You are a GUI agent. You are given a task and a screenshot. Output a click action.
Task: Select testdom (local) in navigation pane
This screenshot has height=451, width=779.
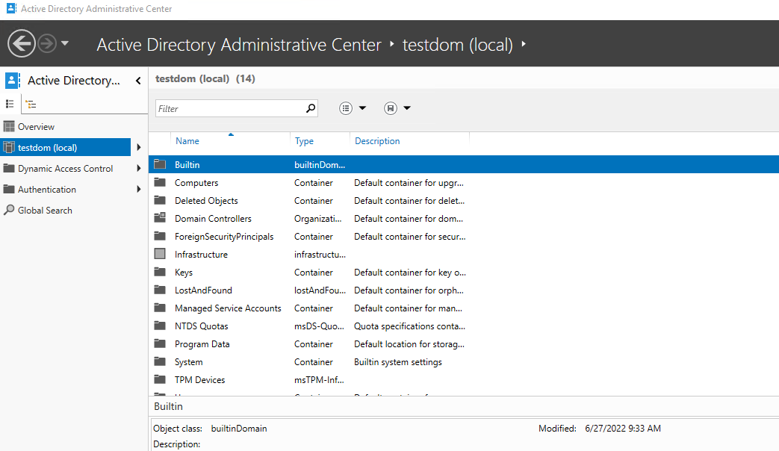(x=65, y=148)
